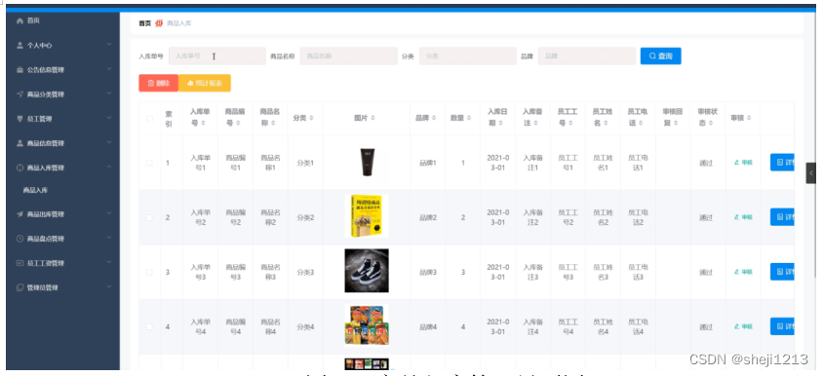Click the person icon of 个人中心
This screenshot has width=823, height=376.
click(x=20, y=45)
